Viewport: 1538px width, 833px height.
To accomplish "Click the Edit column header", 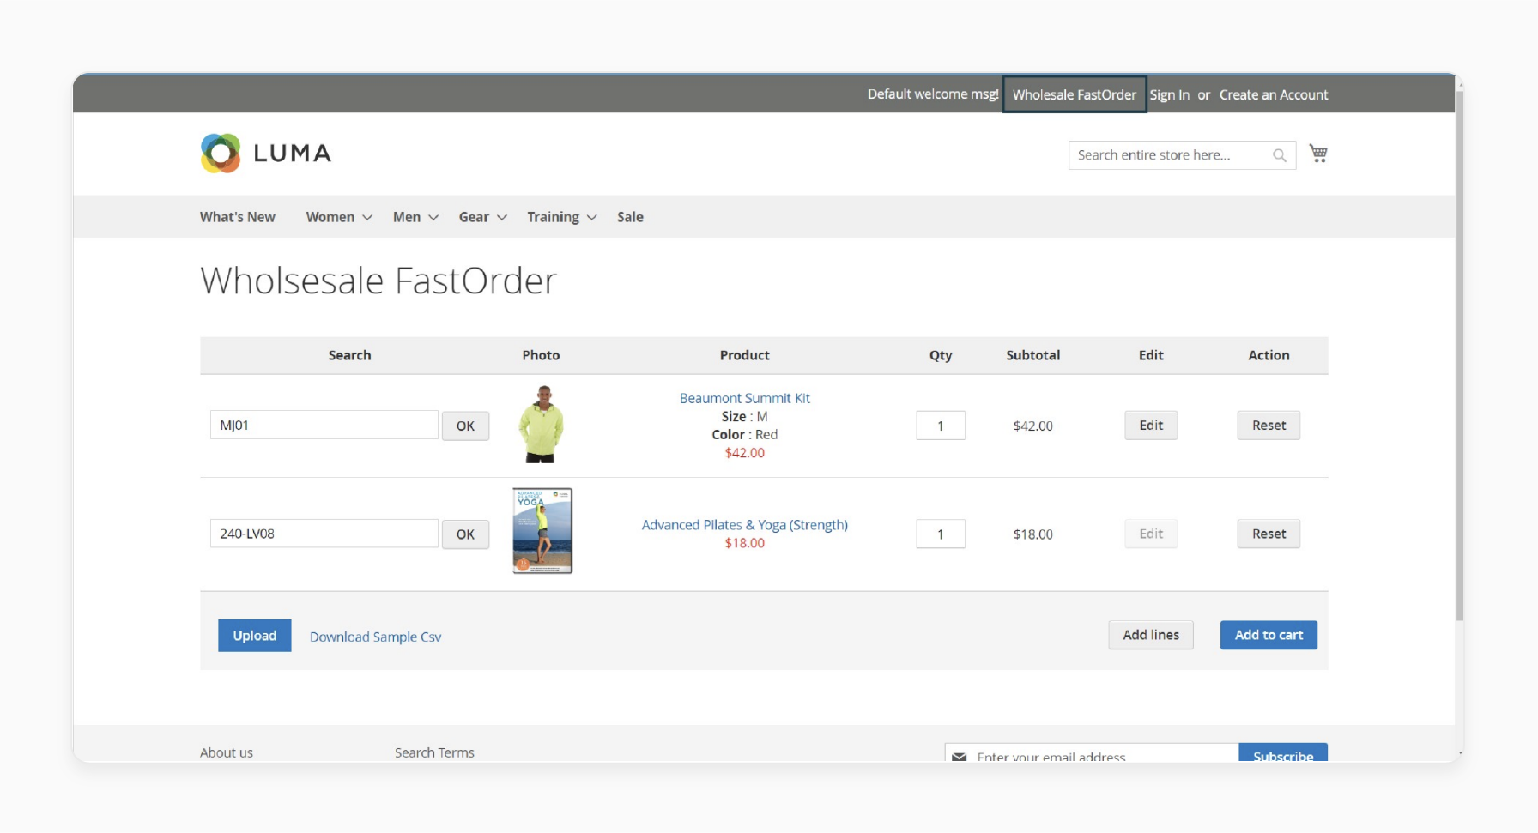I will coord(1151,355).
